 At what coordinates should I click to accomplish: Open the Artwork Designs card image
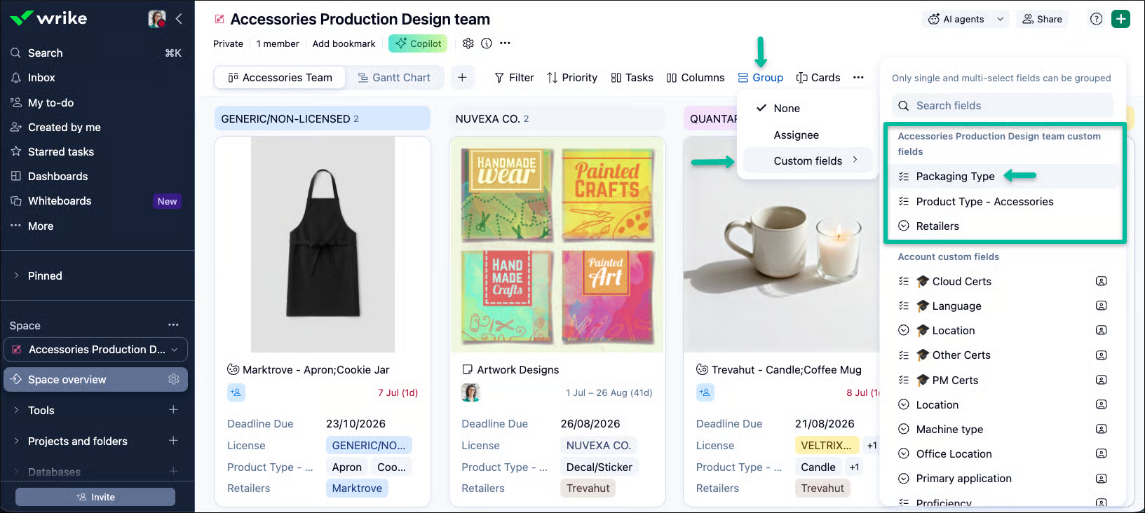point(557,245)
